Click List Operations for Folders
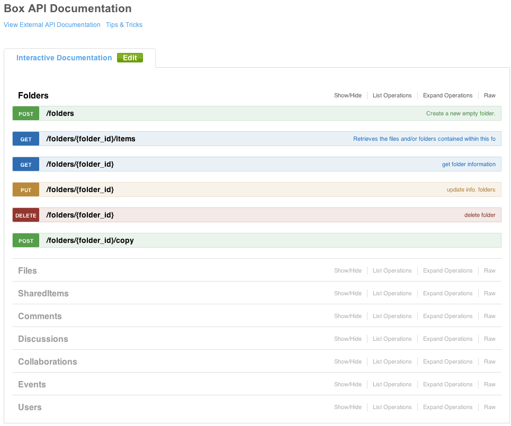 (x=392, y=95)
